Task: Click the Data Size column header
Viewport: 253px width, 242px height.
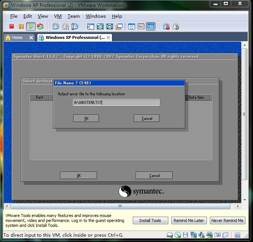Action: tap(198, 98)
